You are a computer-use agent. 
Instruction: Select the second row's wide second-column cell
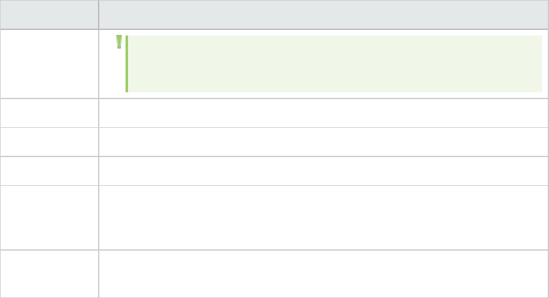tap(323, 113)
